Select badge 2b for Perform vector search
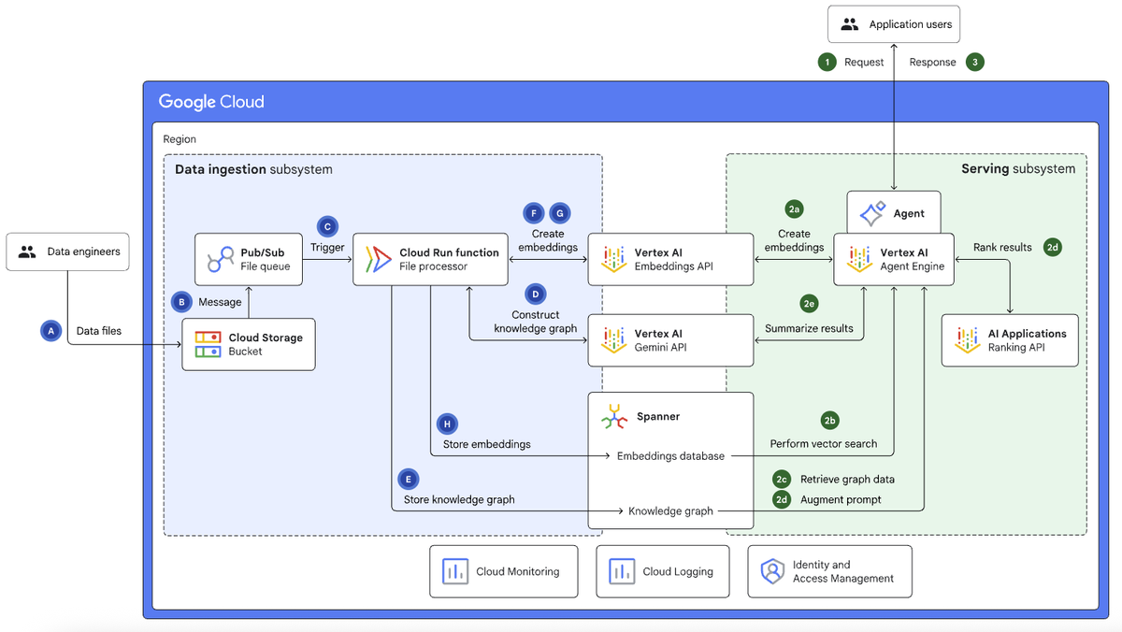 click(828, 421)
